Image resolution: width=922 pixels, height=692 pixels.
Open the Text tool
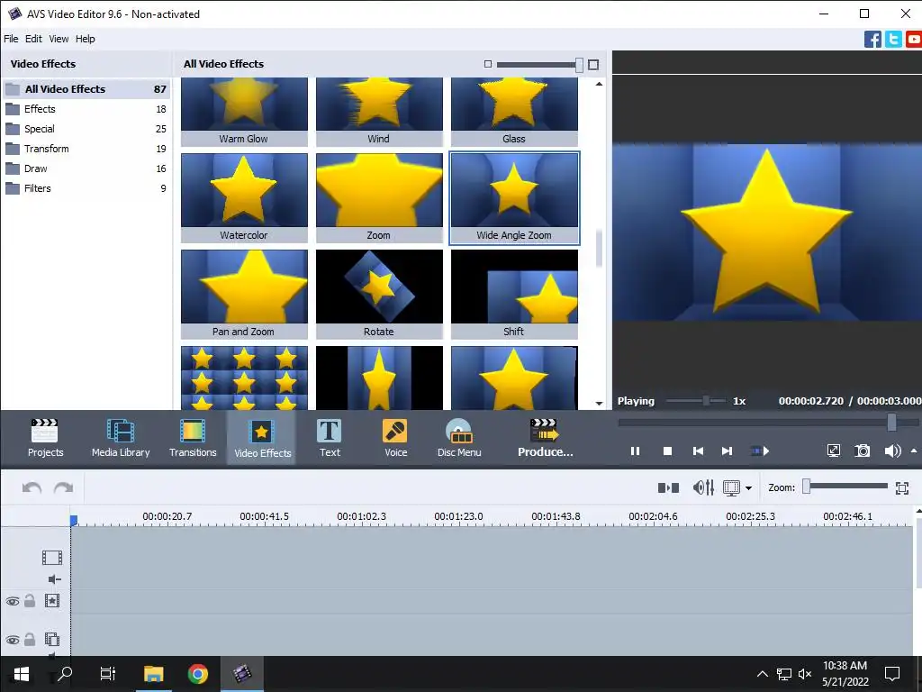point(330,438)
